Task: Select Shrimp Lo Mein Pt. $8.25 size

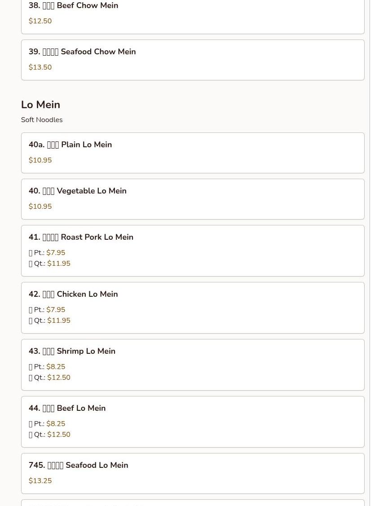Action: (47, 367)
